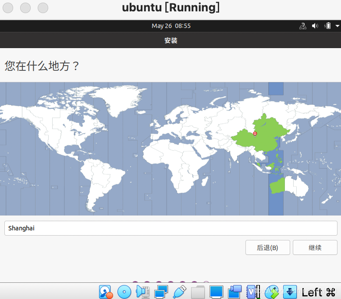Click the '您在什么地方？' heading text
The width and height of the screenshot is (341, 299).
pyautogui.click(x=42, y=66)
